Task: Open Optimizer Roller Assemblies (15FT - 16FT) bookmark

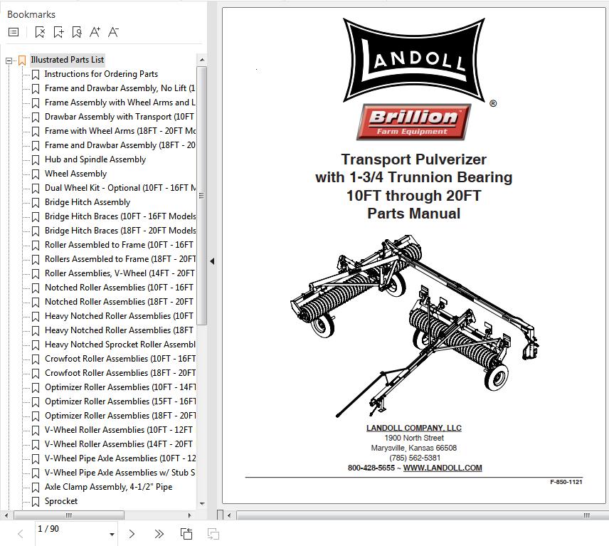Action: pyautogui.click(x=120, y=401)
